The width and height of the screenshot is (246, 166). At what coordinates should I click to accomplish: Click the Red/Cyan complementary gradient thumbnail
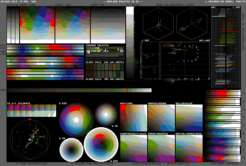(x=133, y=118)
